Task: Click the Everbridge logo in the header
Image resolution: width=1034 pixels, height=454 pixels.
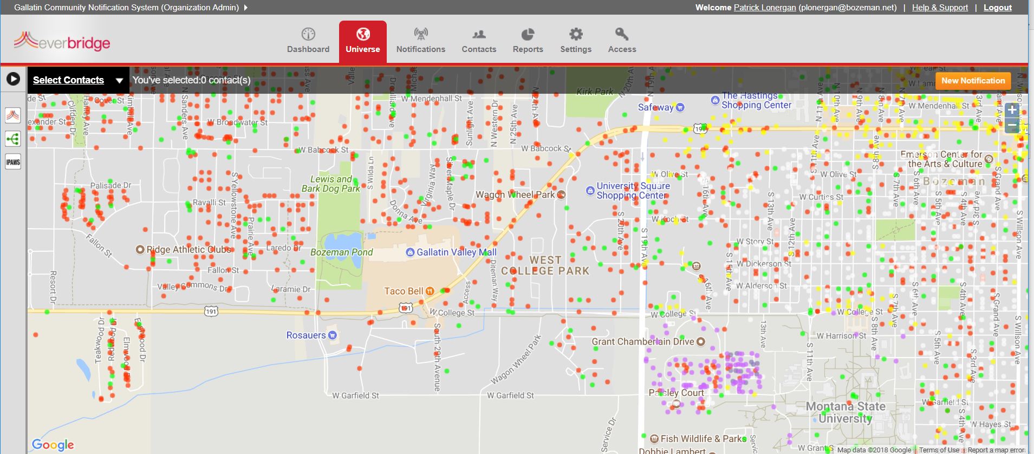Action: click(62, 42)
